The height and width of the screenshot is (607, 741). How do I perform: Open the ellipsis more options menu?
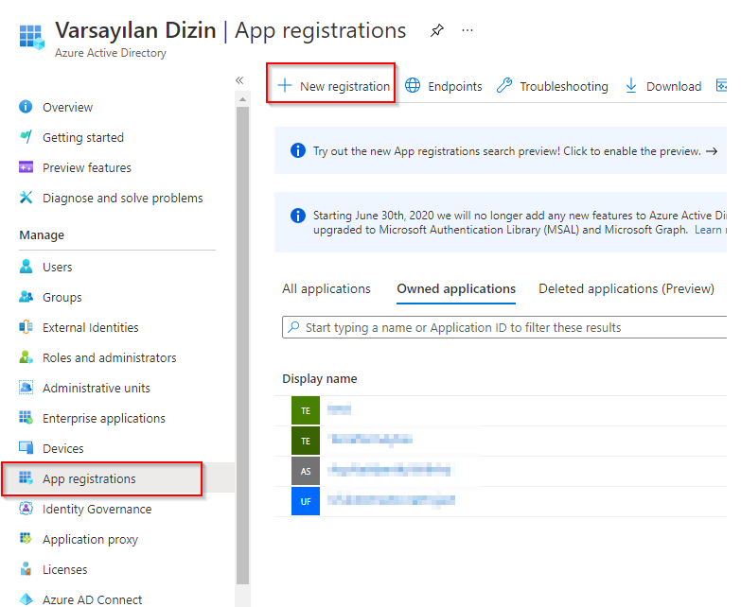[x=468, y=30]
